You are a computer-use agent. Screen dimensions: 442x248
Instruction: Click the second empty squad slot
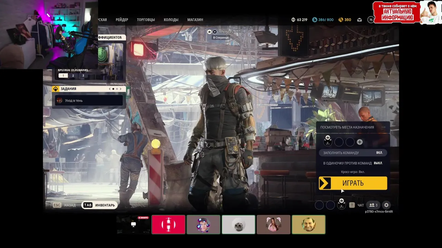[x=339, y=142]
